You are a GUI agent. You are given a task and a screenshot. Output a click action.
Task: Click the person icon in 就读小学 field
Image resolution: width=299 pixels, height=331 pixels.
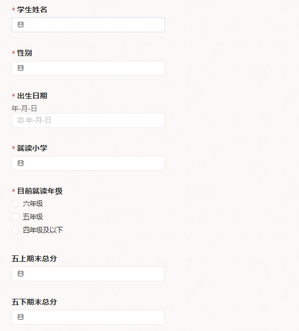(21, 163)
